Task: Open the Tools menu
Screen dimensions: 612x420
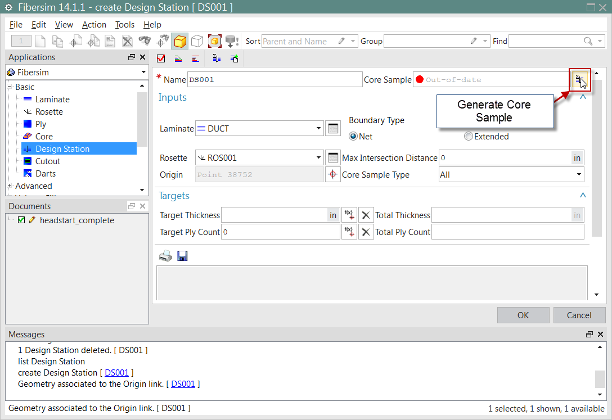Action: point(125,25)
